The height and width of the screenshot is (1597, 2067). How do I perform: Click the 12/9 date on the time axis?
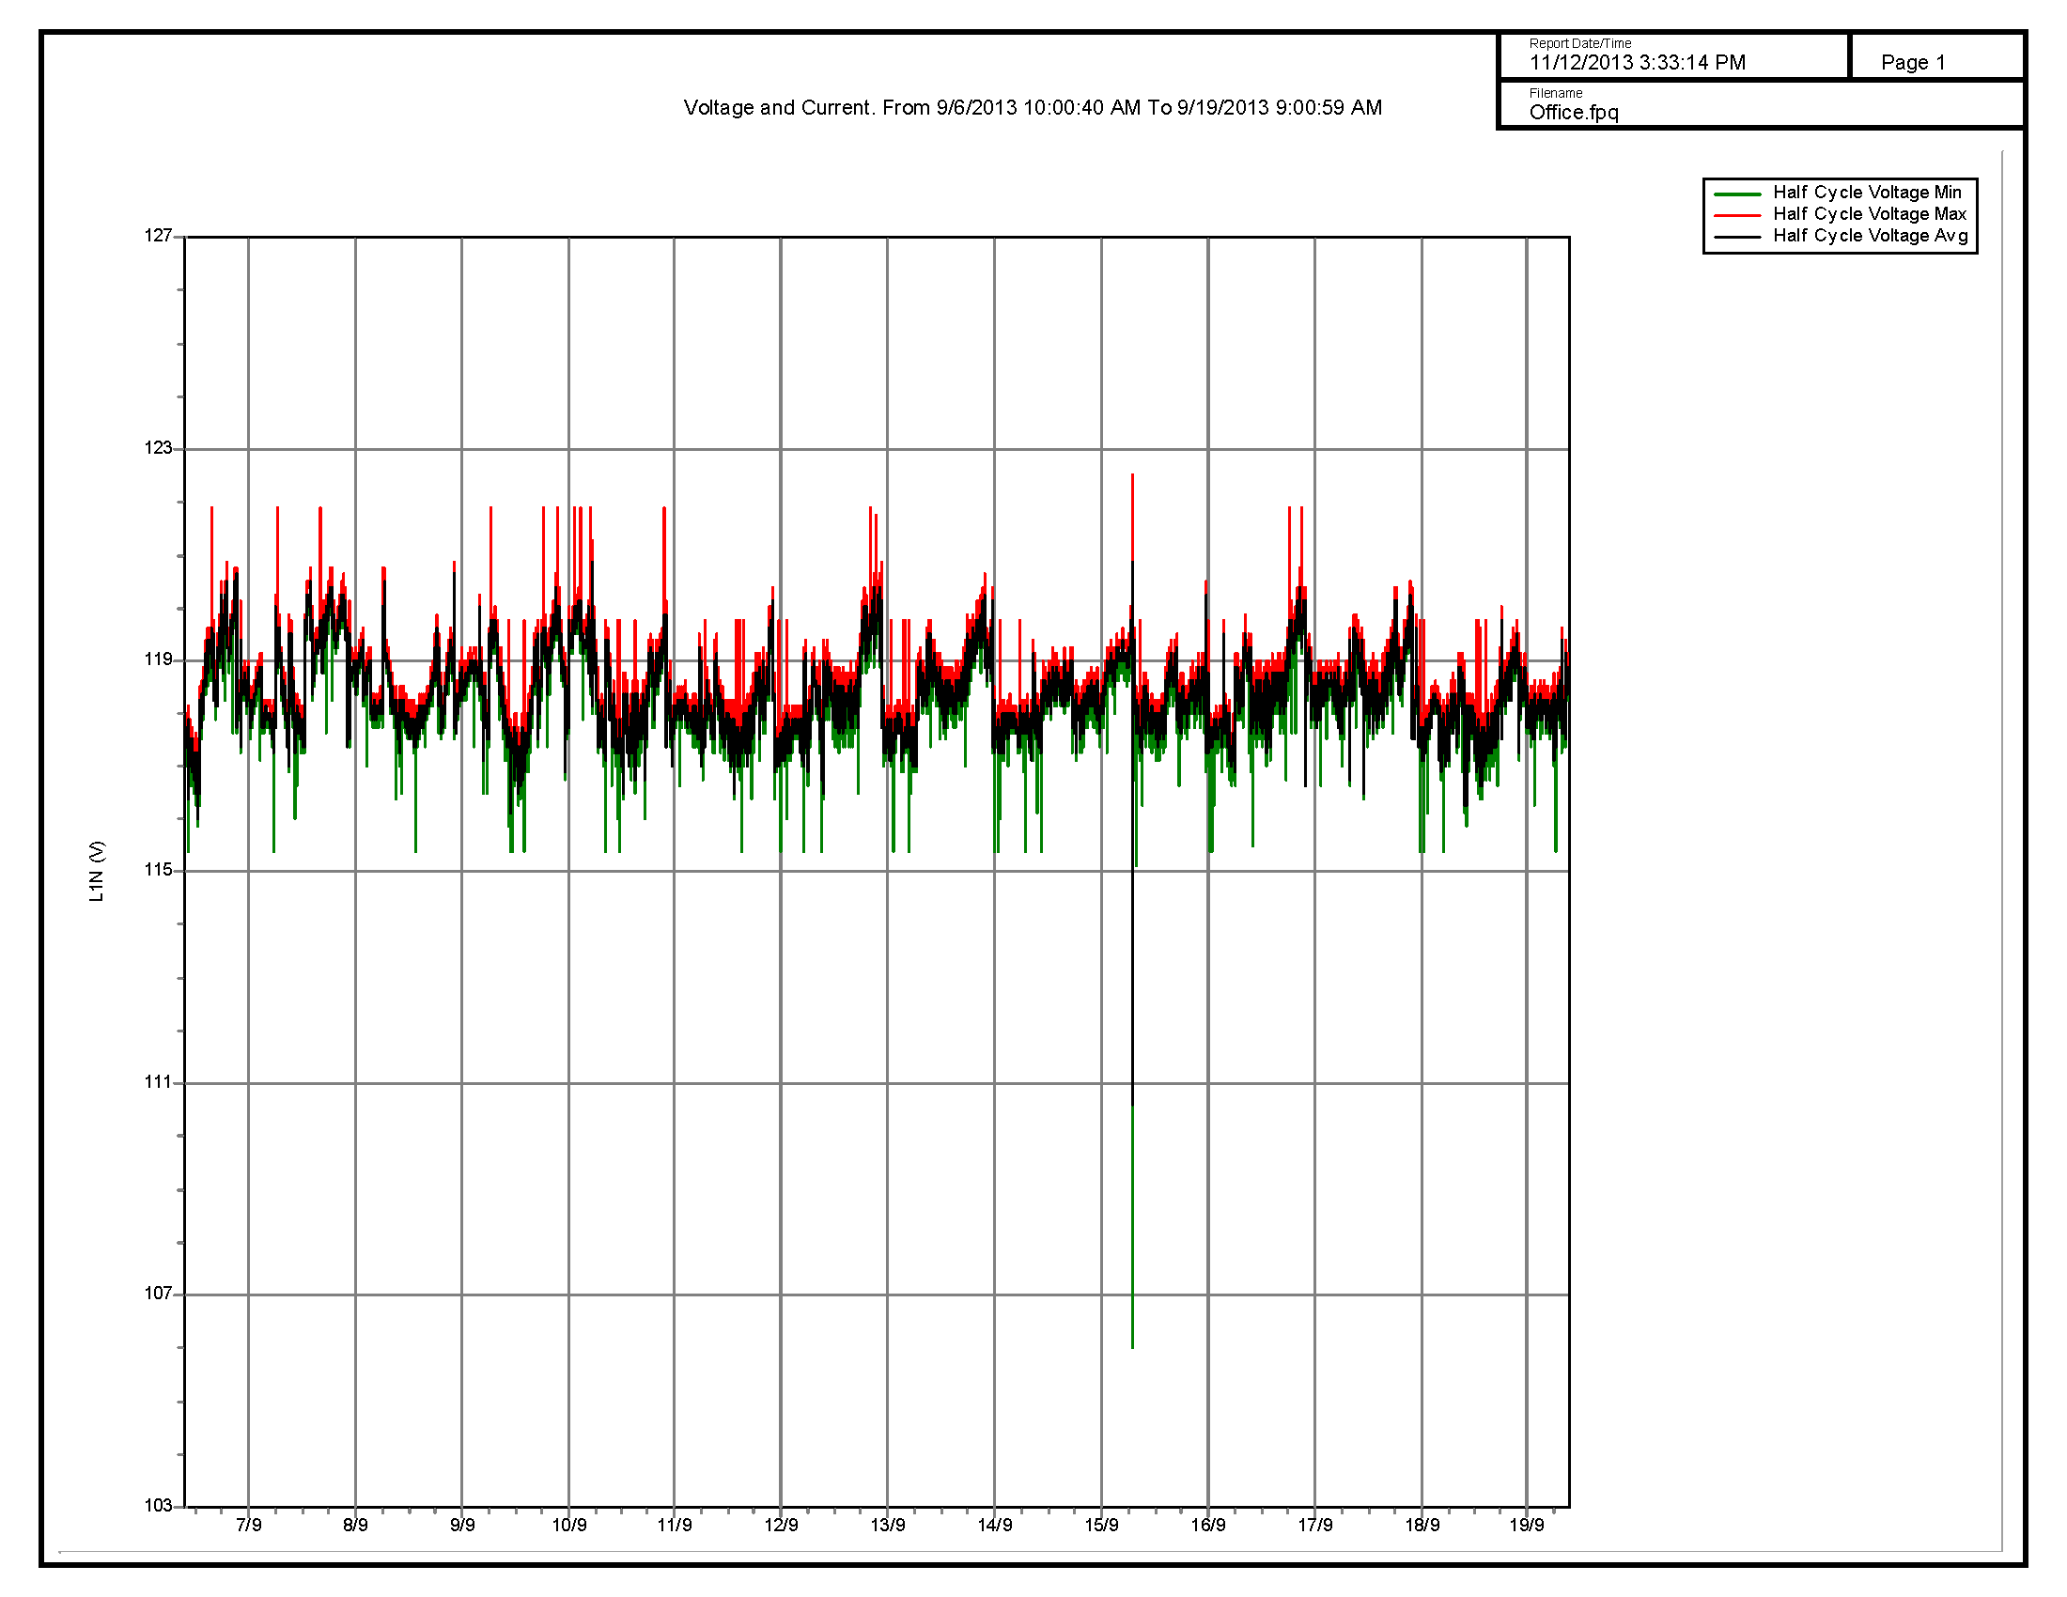(781, 1525)
